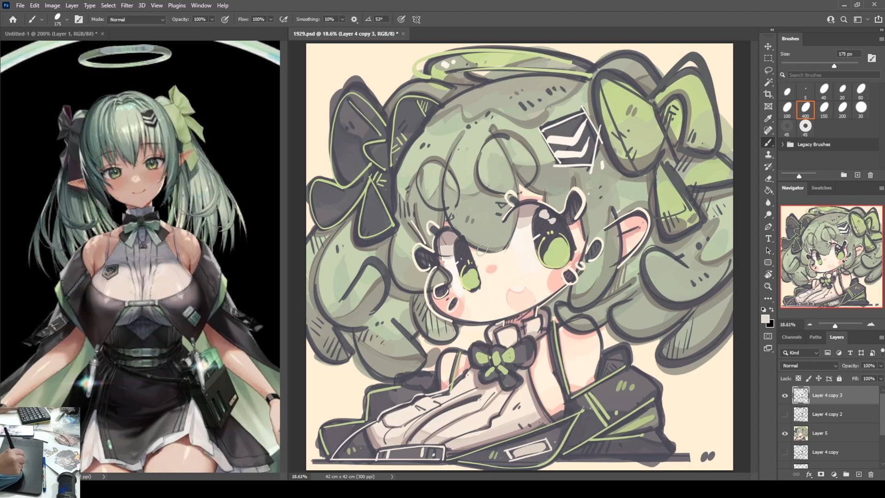Select the Dodge tool
The image size is (885, 498).
[x=768, y=215]
